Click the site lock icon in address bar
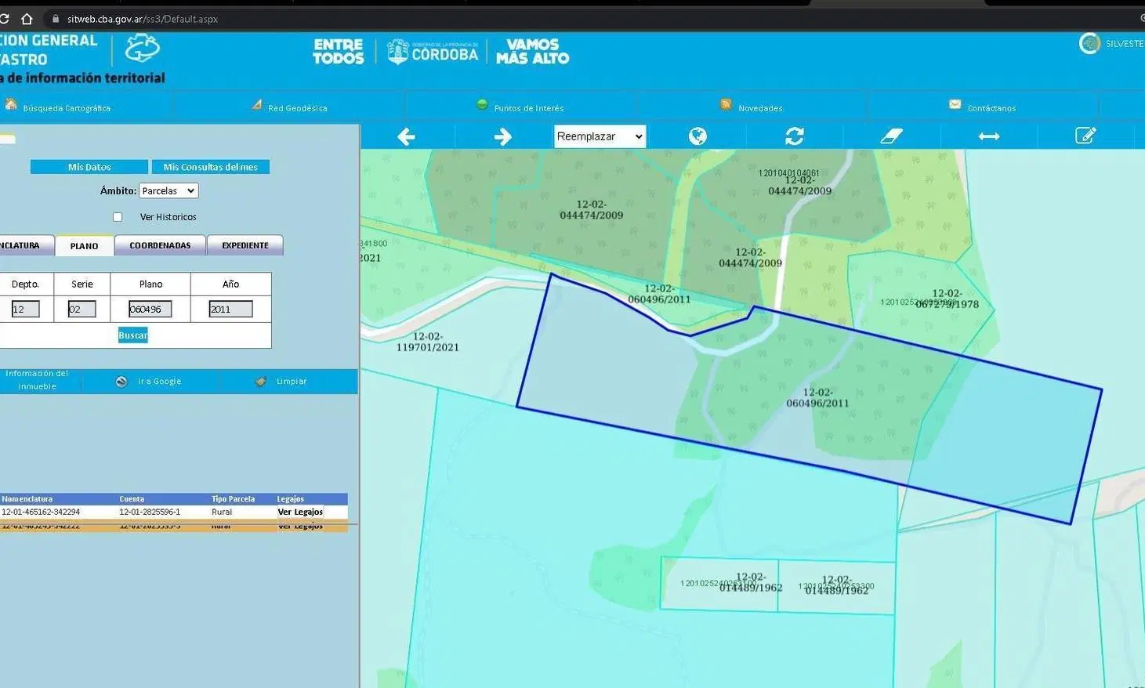Screen dimensions: 1145x688 (55, 19)
